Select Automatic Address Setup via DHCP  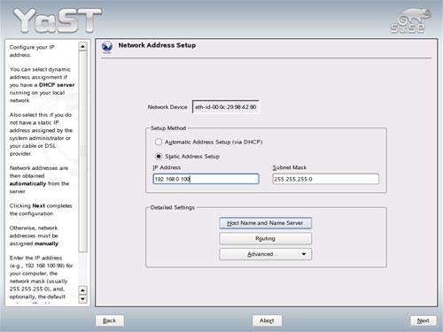(x=159, y=142)
